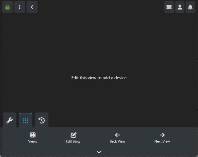This screenshot has height=157, width=198.
Task: Go to Next View
Action: (x=162, y=138)
